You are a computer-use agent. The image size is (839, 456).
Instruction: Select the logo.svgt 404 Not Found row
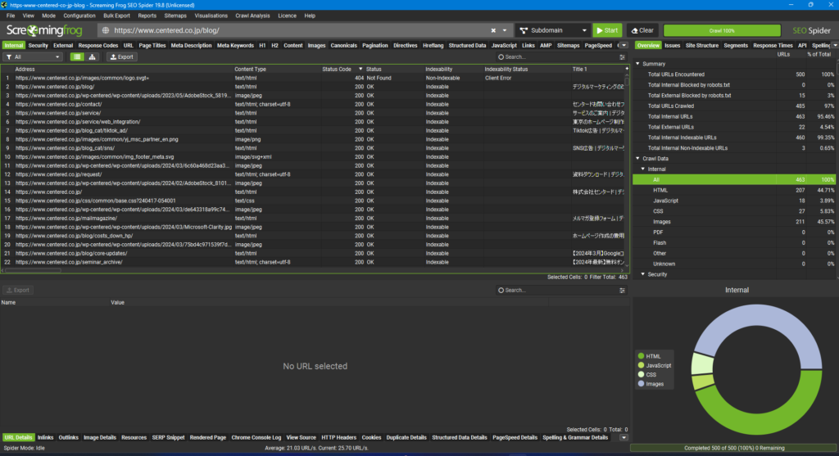[x=313, y=78]
